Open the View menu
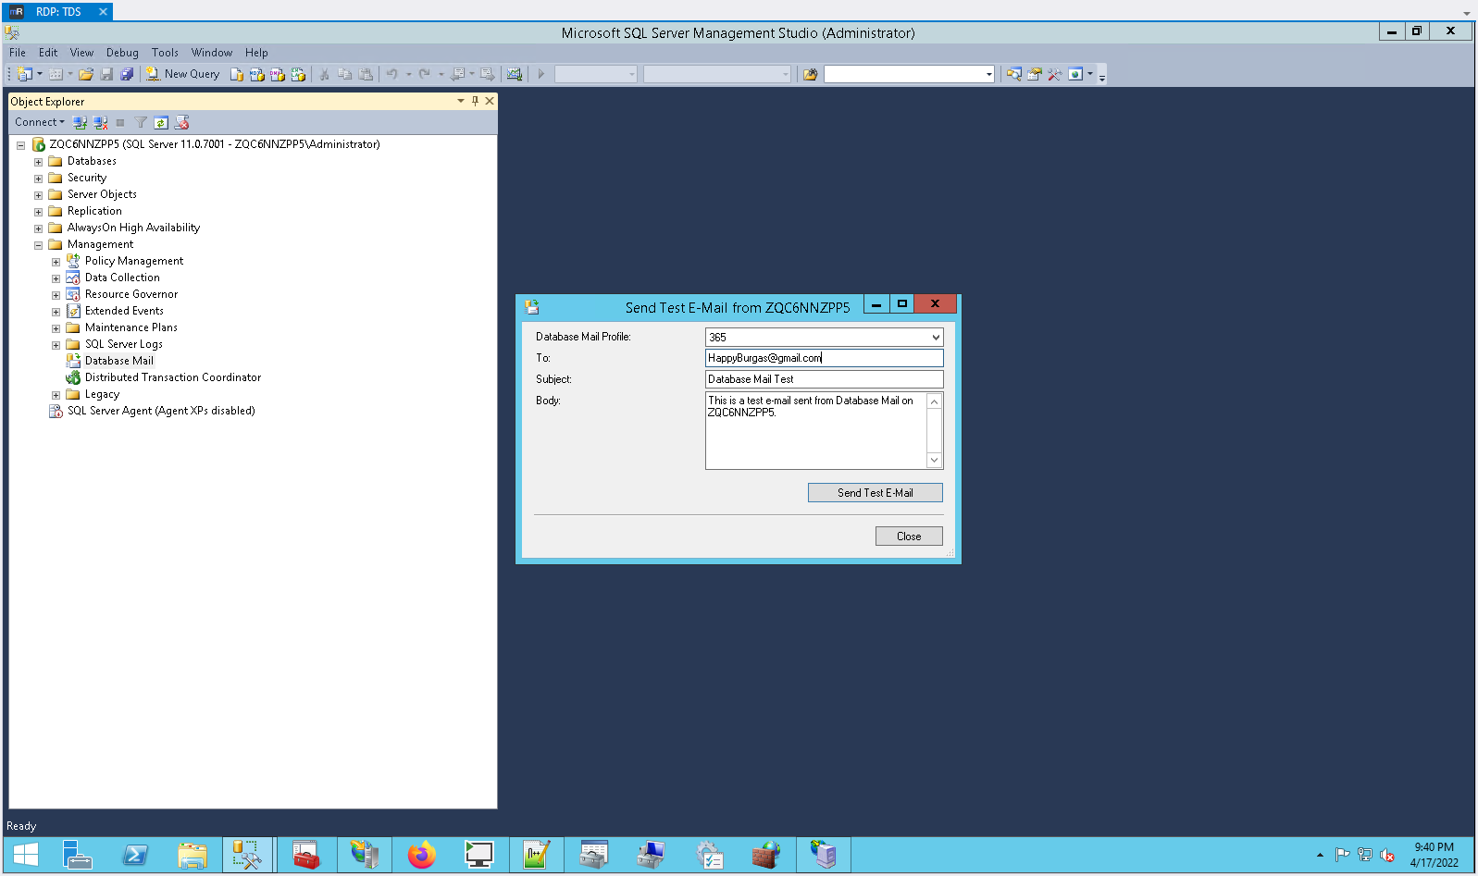This screenshot has height=876, width=1478. pyautogui.click(x=81, y=53)
